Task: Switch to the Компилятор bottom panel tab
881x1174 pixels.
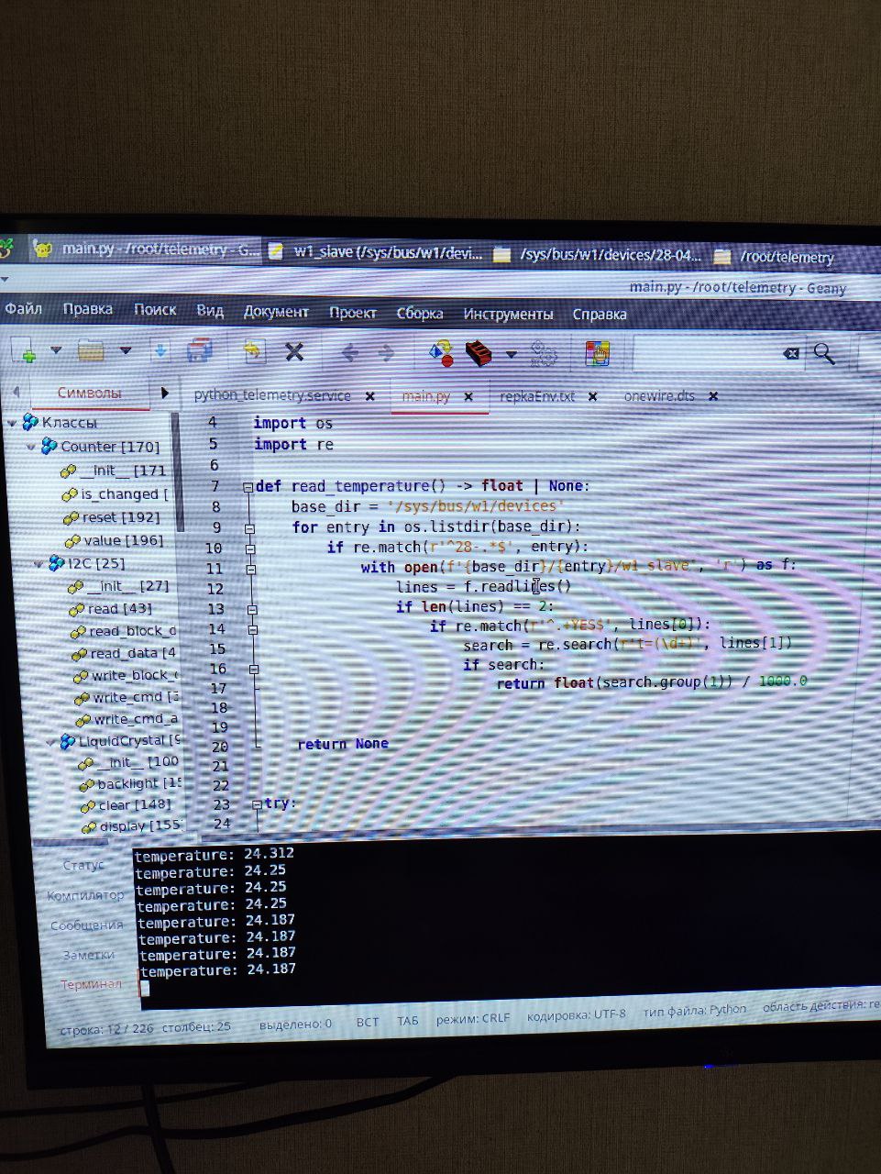Action: 85,895
